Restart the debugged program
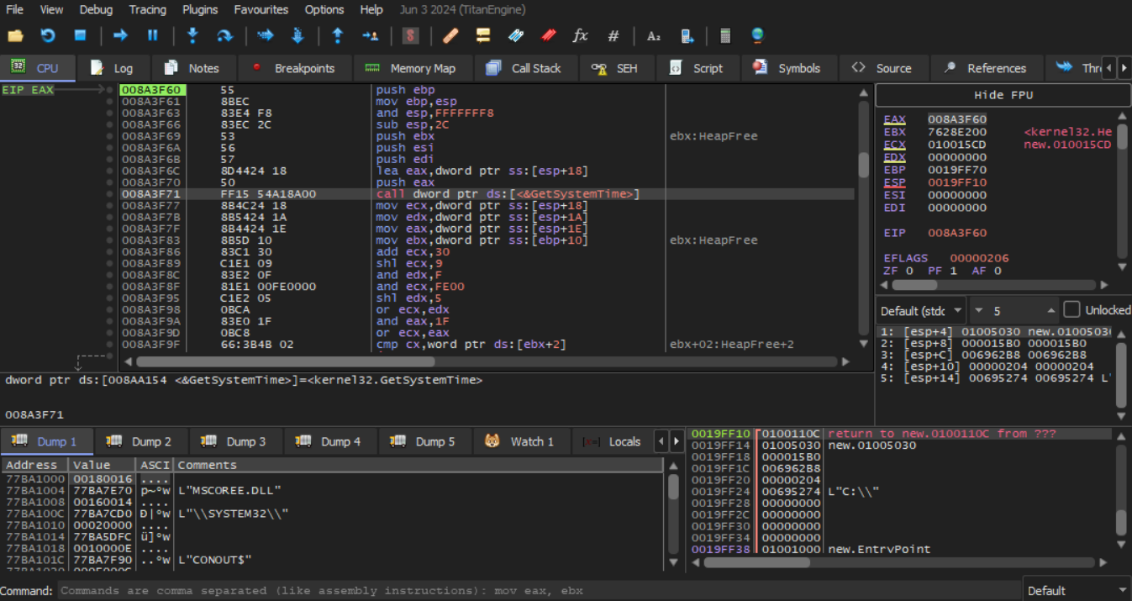This screenshot has width=1132, height=601. click(48, 35)
